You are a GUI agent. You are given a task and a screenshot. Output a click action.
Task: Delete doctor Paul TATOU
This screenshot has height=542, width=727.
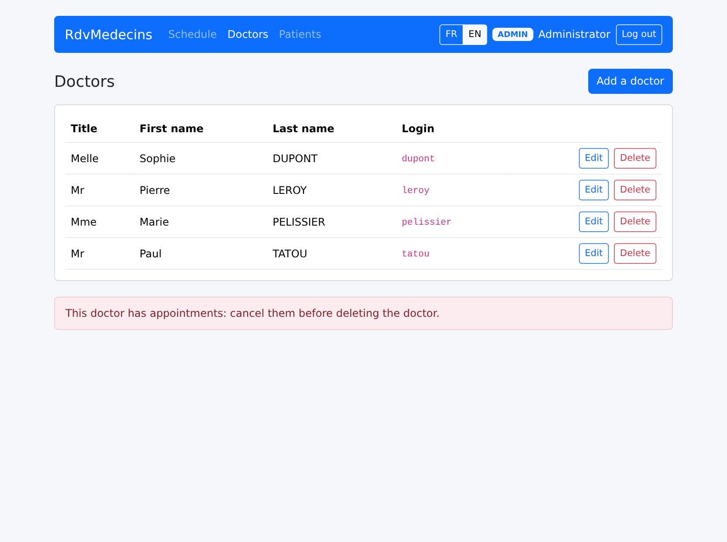635,253
